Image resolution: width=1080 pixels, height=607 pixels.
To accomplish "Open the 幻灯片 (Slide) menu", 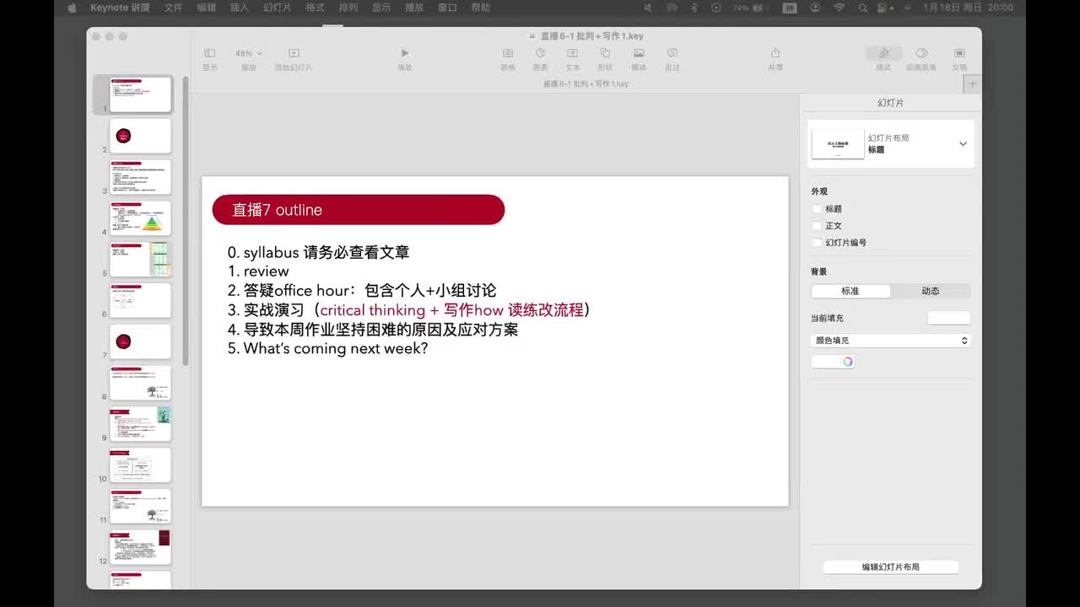I will [x=278, y=8].
